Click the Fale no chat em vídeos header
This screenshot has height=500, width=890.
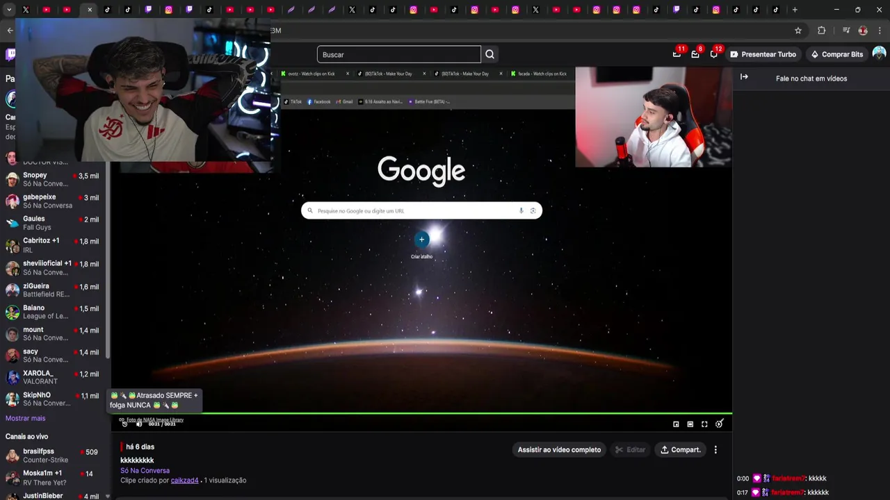coord(811,78)
